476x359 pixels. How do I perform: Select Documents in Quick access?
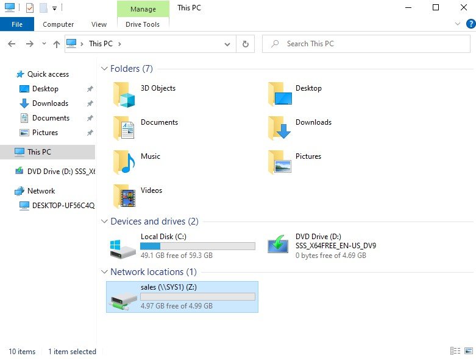tap(51, 118)
